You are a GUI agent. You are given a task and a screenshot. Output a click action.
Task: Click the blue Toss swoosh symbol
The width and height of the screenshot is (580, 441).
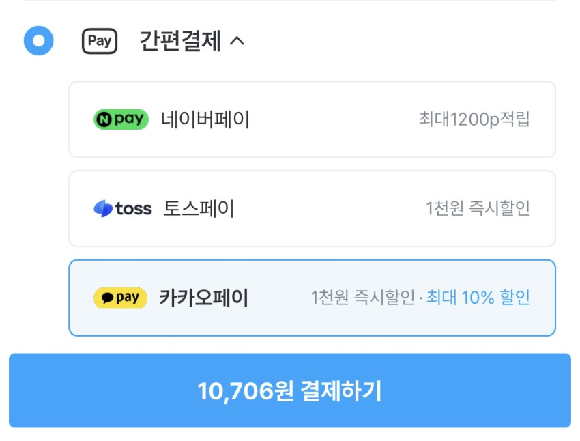(x=103, y=208)
